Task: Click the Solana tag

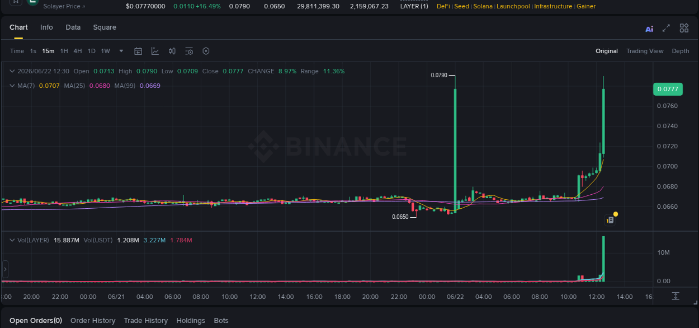Action: (483, 6)
